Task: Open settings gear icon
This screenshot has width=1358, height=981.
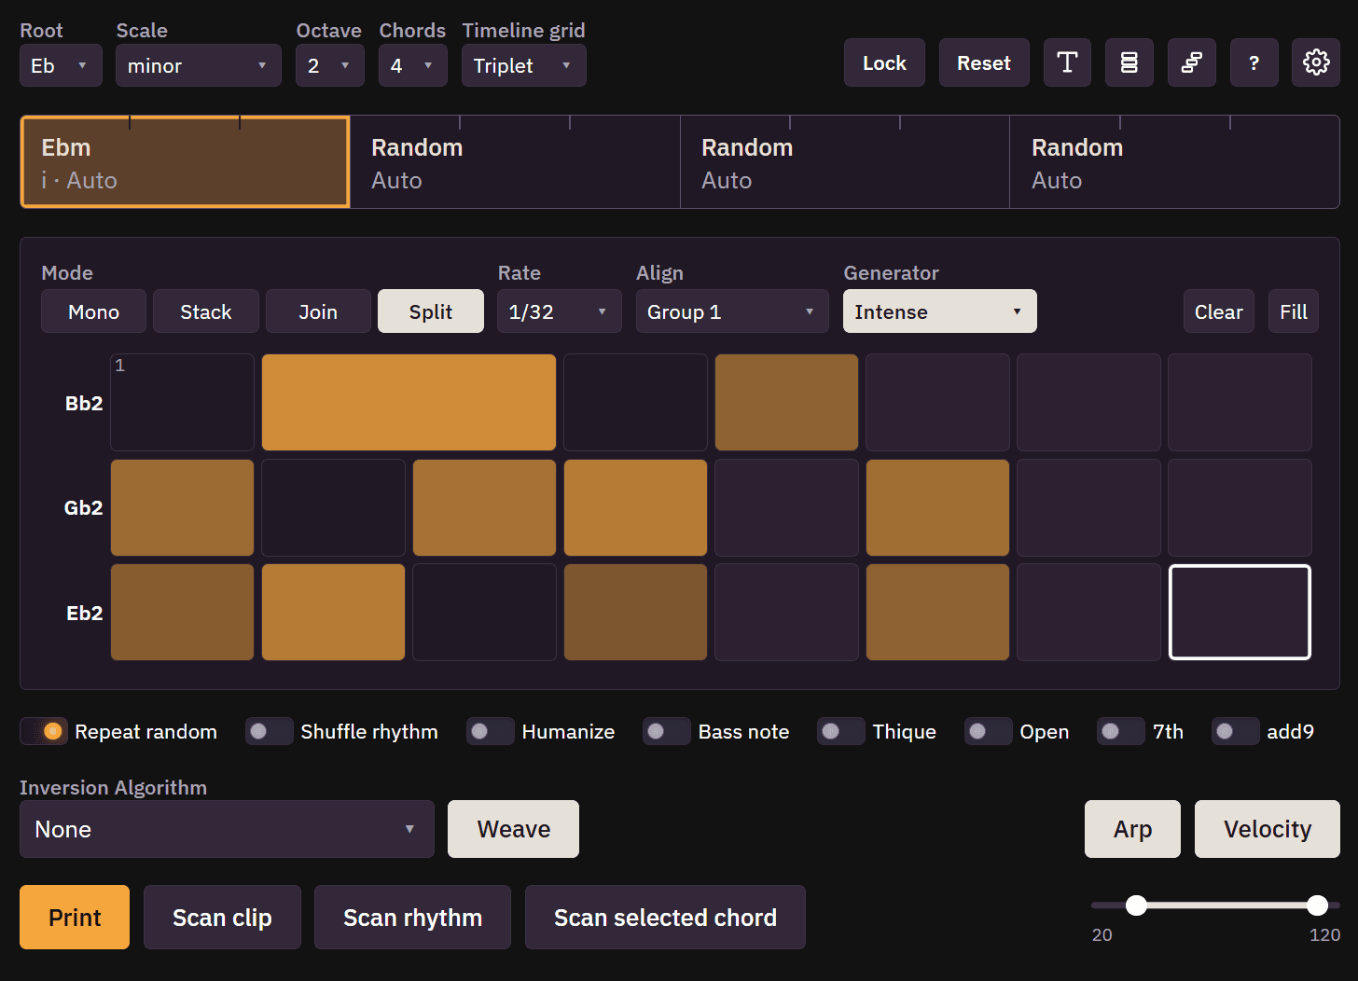Action: pyautogui.click(x=1316, y=62)
